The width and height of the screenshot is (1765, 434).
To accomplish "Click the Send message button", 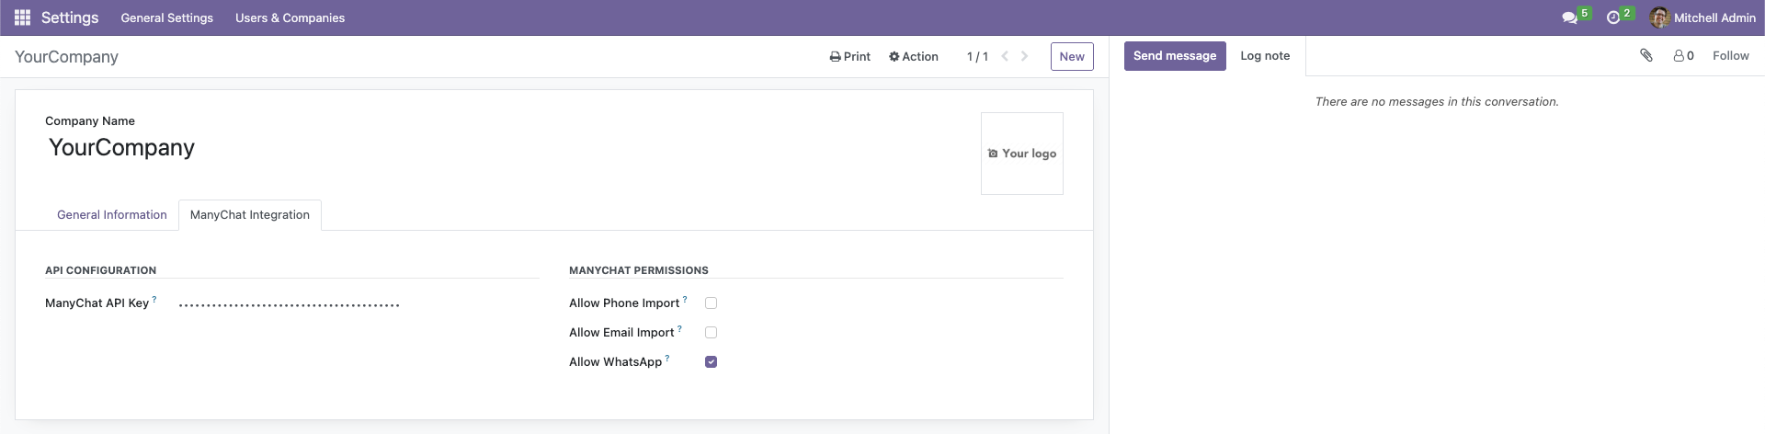I will coord(1175,56).
